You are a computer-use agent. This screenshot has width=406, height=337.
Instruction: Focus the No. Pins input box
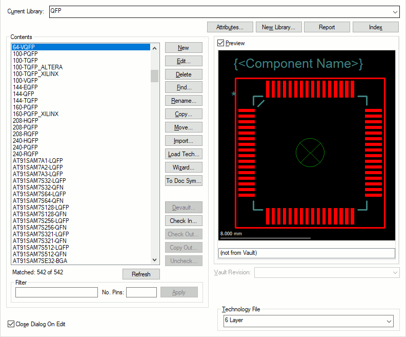coord(141,292)
